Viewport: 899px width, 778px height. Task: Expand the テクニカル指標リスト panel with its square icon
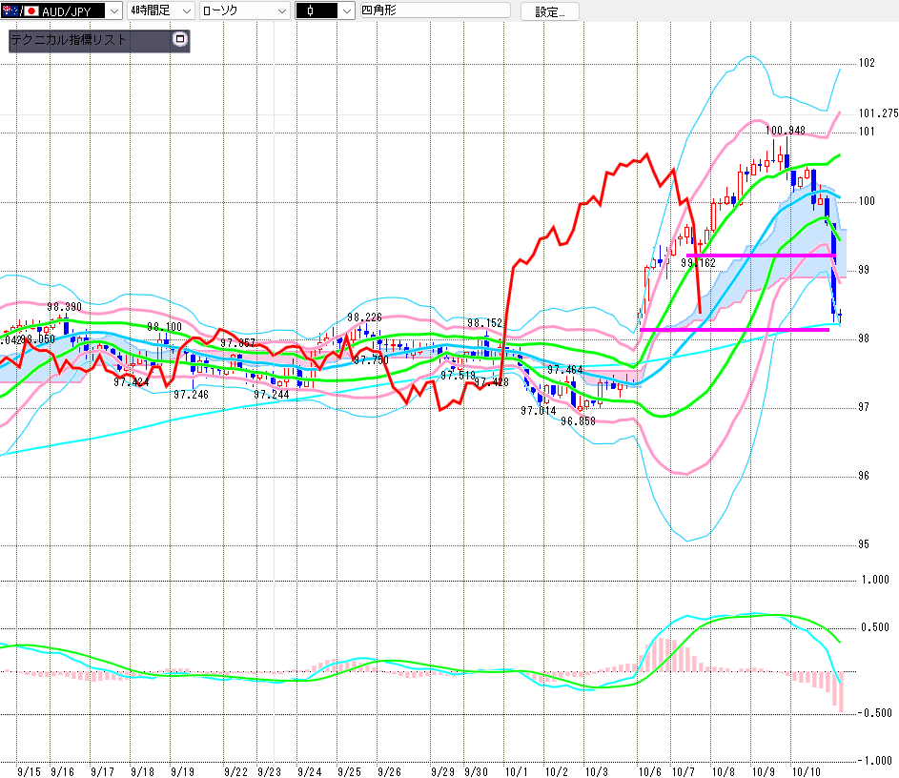[178, 40]
